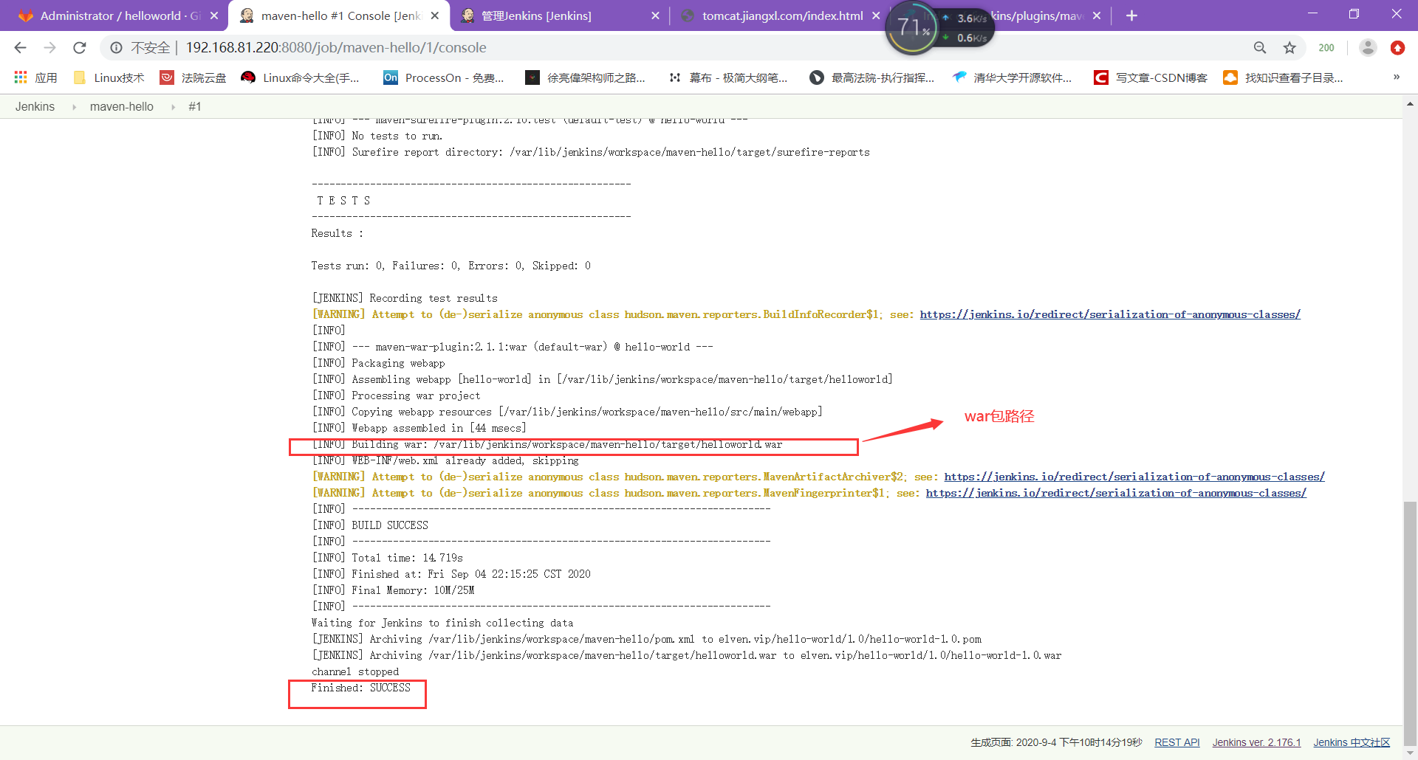Open the Jenkins ver. 2.176.1 link
Viewport: 1418px width, 760px height.
1256,742
